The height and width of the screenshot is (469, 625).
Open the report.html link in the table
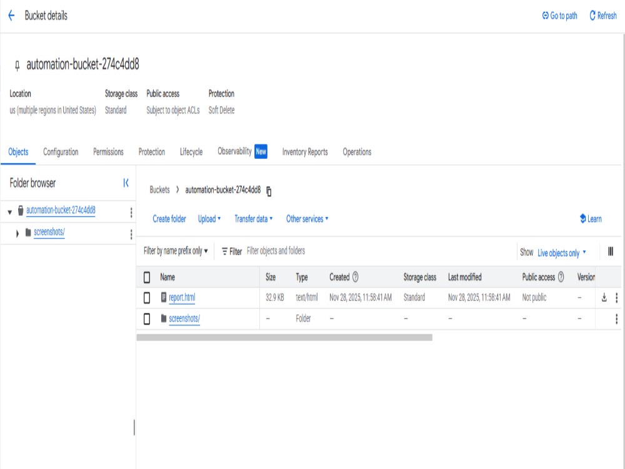click(182, 298)
